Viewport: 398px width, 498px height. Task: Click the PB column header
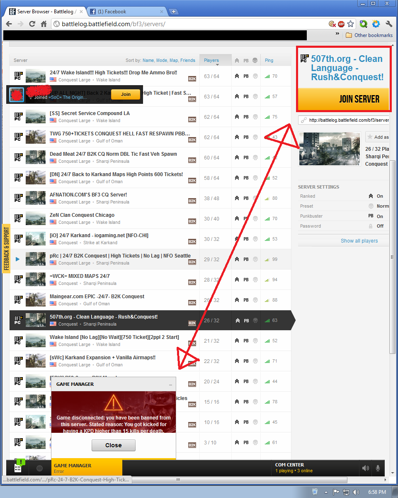[246, 60]
